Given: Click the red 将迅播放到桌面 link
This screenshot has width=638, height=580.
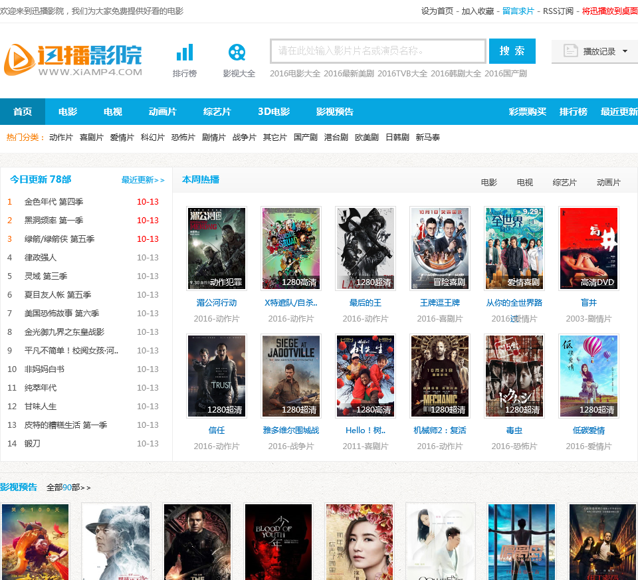Looking at the screenshot, I should click(609, 11).
